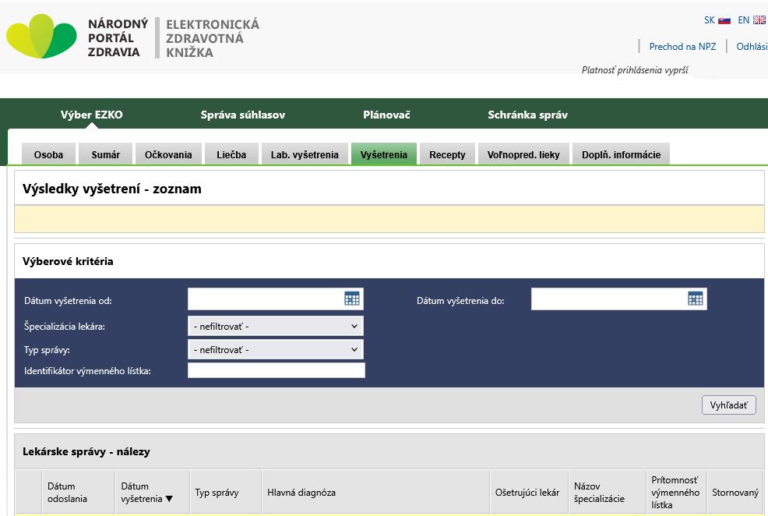768x516 pixels.
Task: Expand the Typ správy dropdown
Action: (x=275, y=350)
